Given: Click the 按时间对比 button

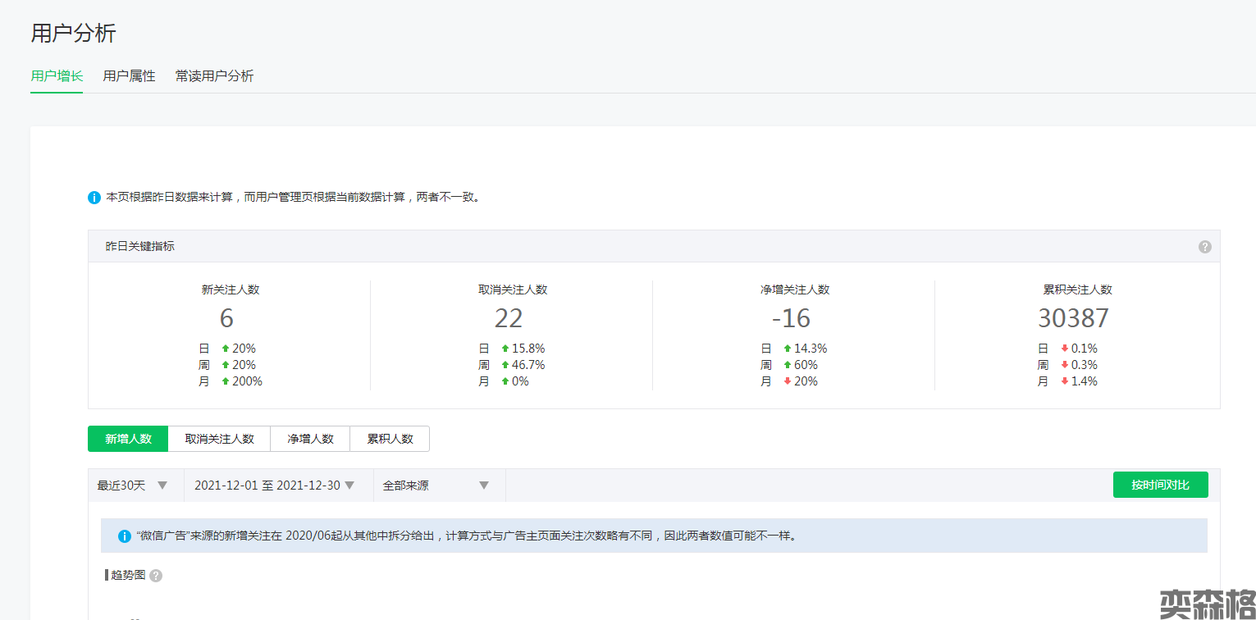Looking at the screenshot, I should click(x=1160, y=485).
